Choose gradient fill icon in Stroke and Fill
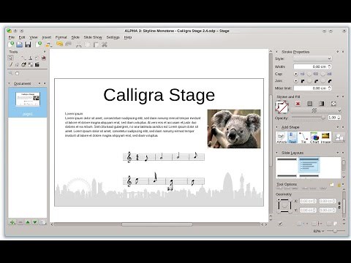This screenshot has height=263, width=351. point(322,104)
